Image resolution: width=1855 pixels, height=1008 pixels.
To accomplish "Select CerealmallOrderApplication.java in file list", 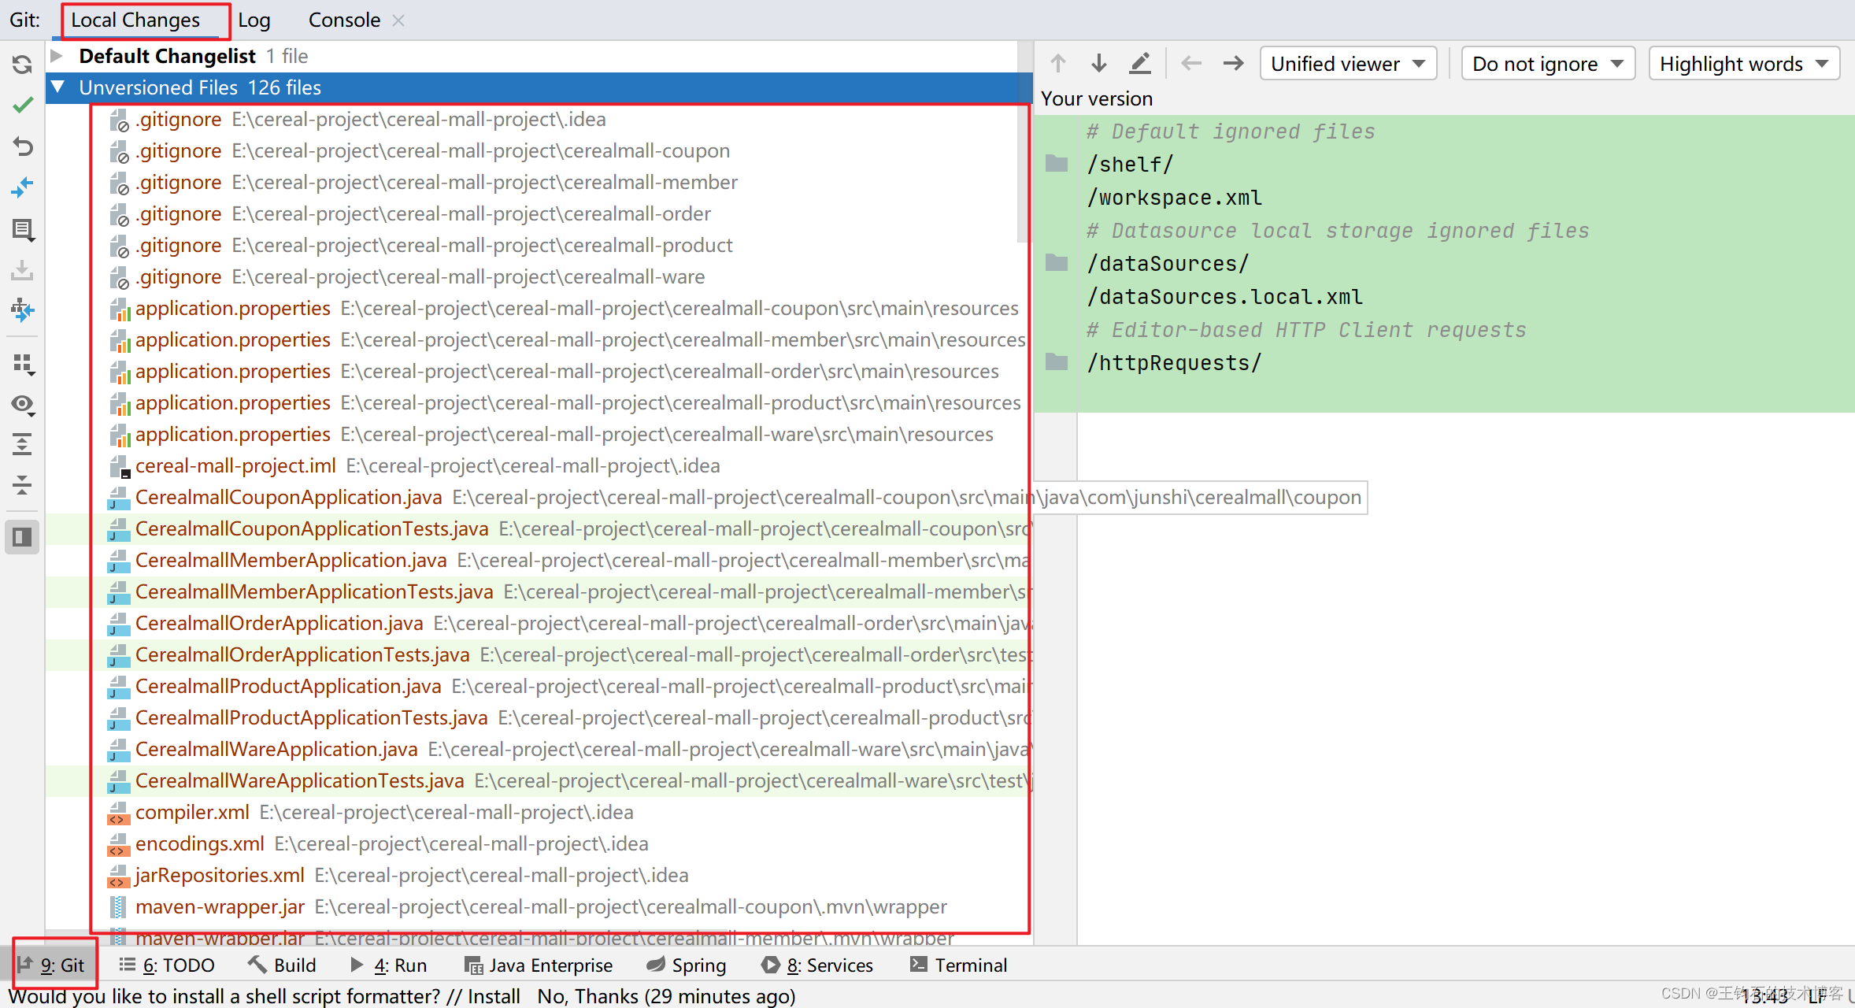I will [279, 623].
